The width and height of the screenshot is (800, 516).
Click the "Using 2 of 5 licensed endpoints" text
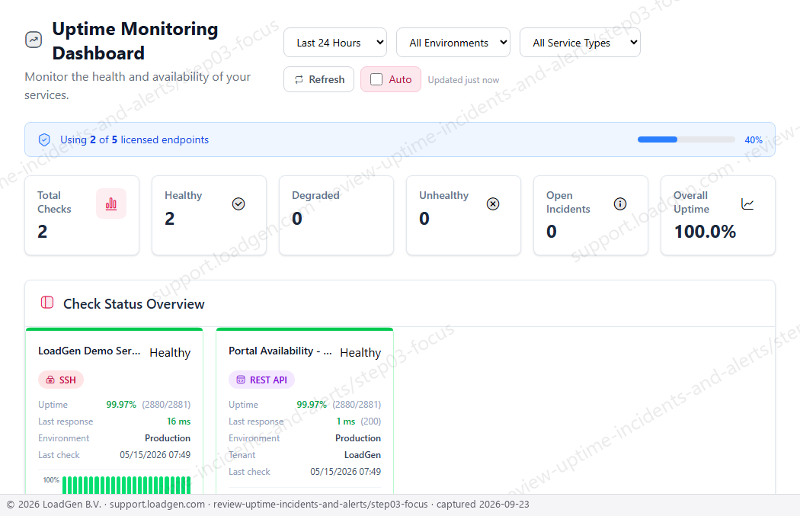click(134, 139)
